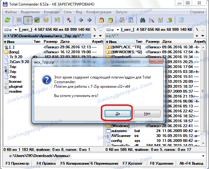The width and height of the screenshot is (209, 169).
Task: Go forward with the right arrow icon
Action: click(89, 20)
